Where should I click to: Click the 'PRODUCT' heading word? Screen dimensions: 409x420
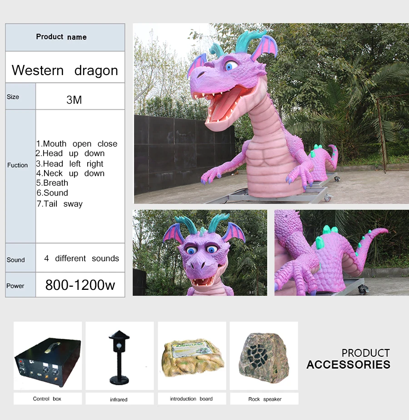click(x=366, y=353)
